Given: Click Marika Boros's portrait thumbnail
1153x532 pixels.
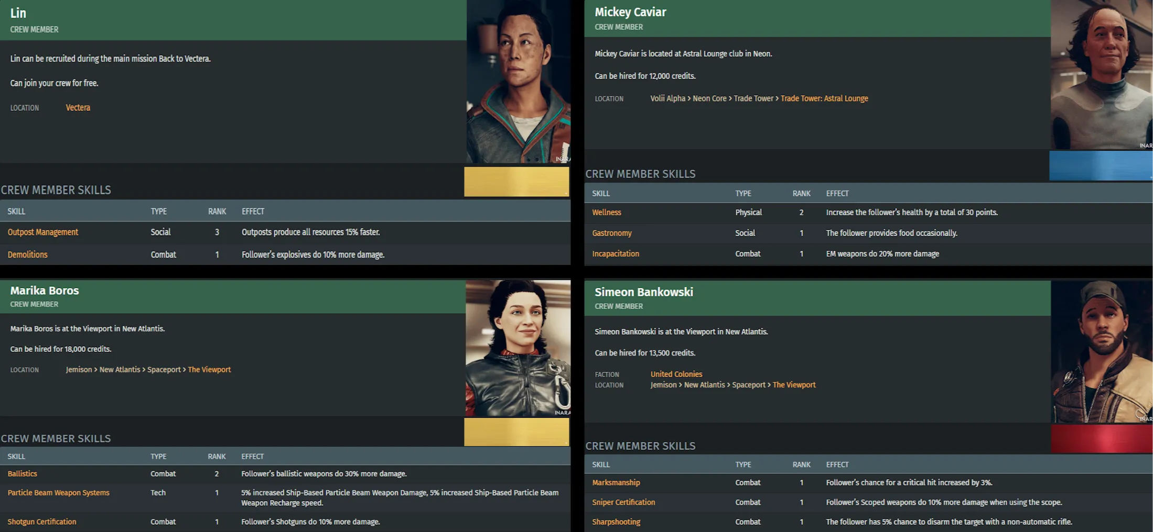Looking at the screenshot, I should (518, 348).
